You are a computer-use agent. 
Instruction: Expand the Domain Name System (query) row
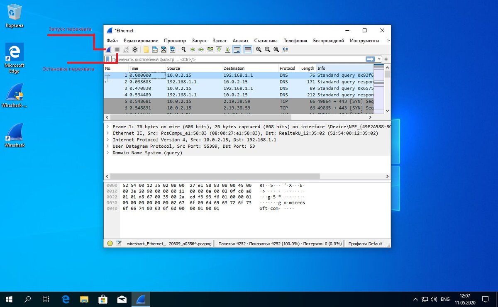coord(107,153)
